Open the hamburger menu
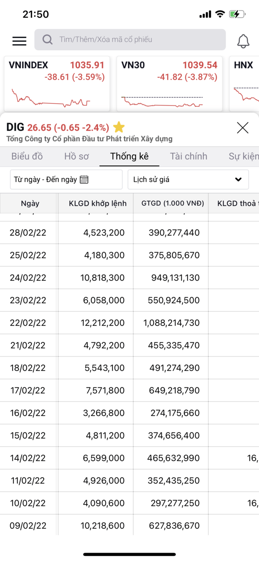Viewport: 259px width, 561px height. click(x=19, y=40)
